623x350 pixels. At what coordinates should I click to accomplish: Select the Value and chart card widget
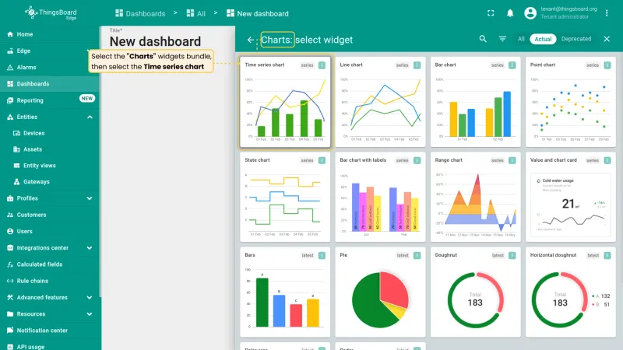point(571,198)
